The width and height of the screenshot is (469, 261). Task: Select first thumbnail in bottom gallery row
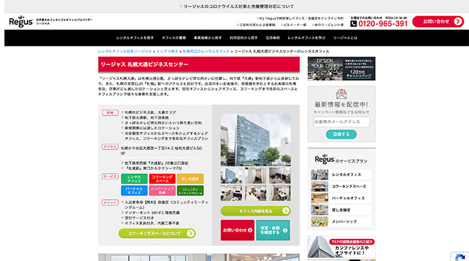pos(232,192)
